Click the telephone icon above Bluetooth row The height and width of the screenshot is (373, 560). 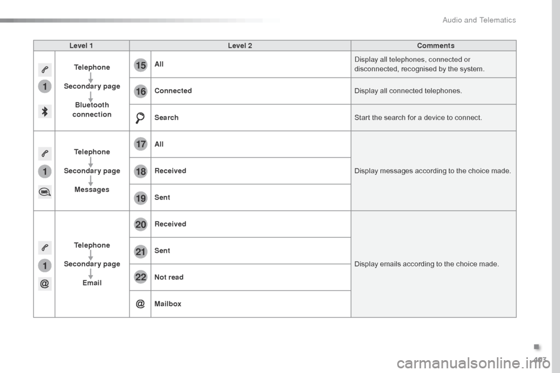[x=44, y=69]
